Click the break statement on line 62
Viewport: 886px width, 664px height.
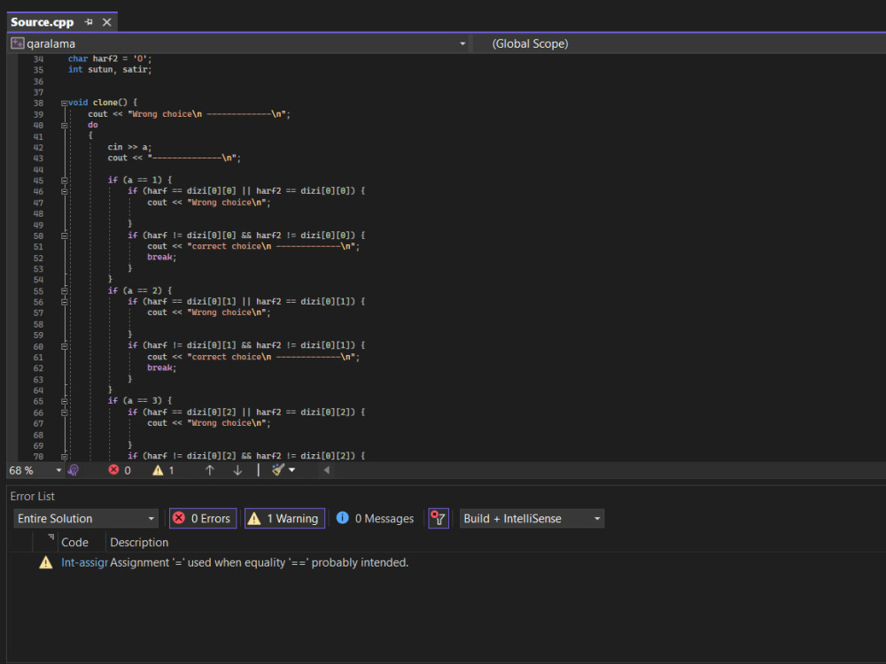point(161,368)
